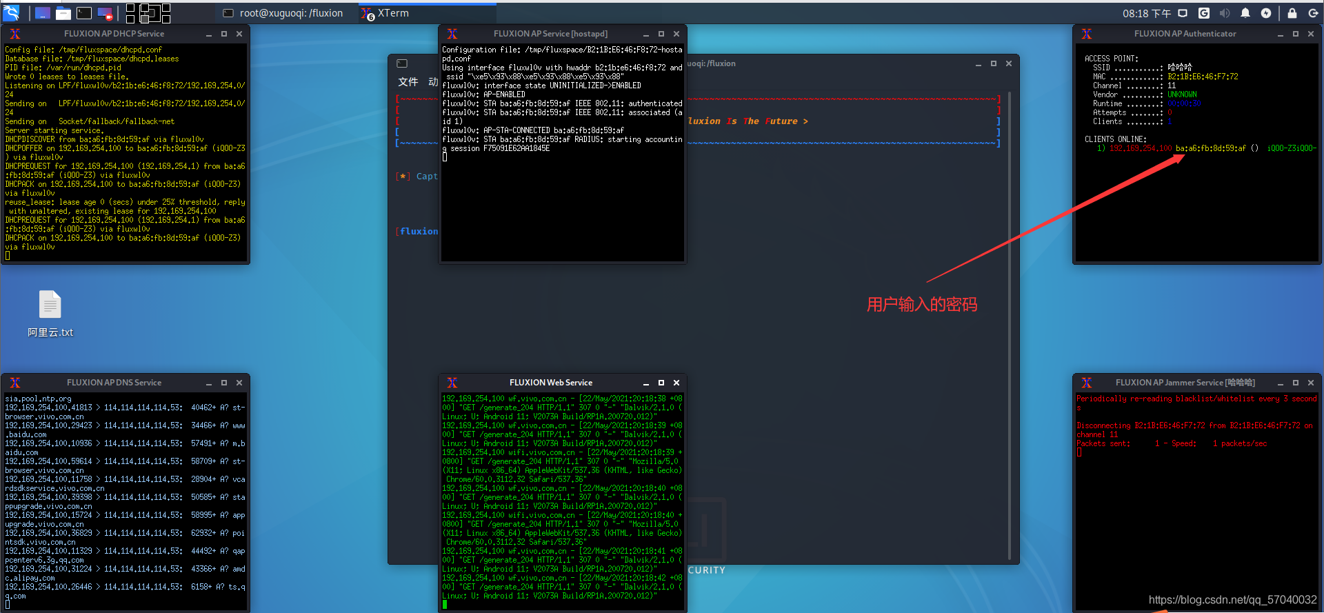Click client IP 192.169.254.100 in Authenticator

pos(1141,148)
